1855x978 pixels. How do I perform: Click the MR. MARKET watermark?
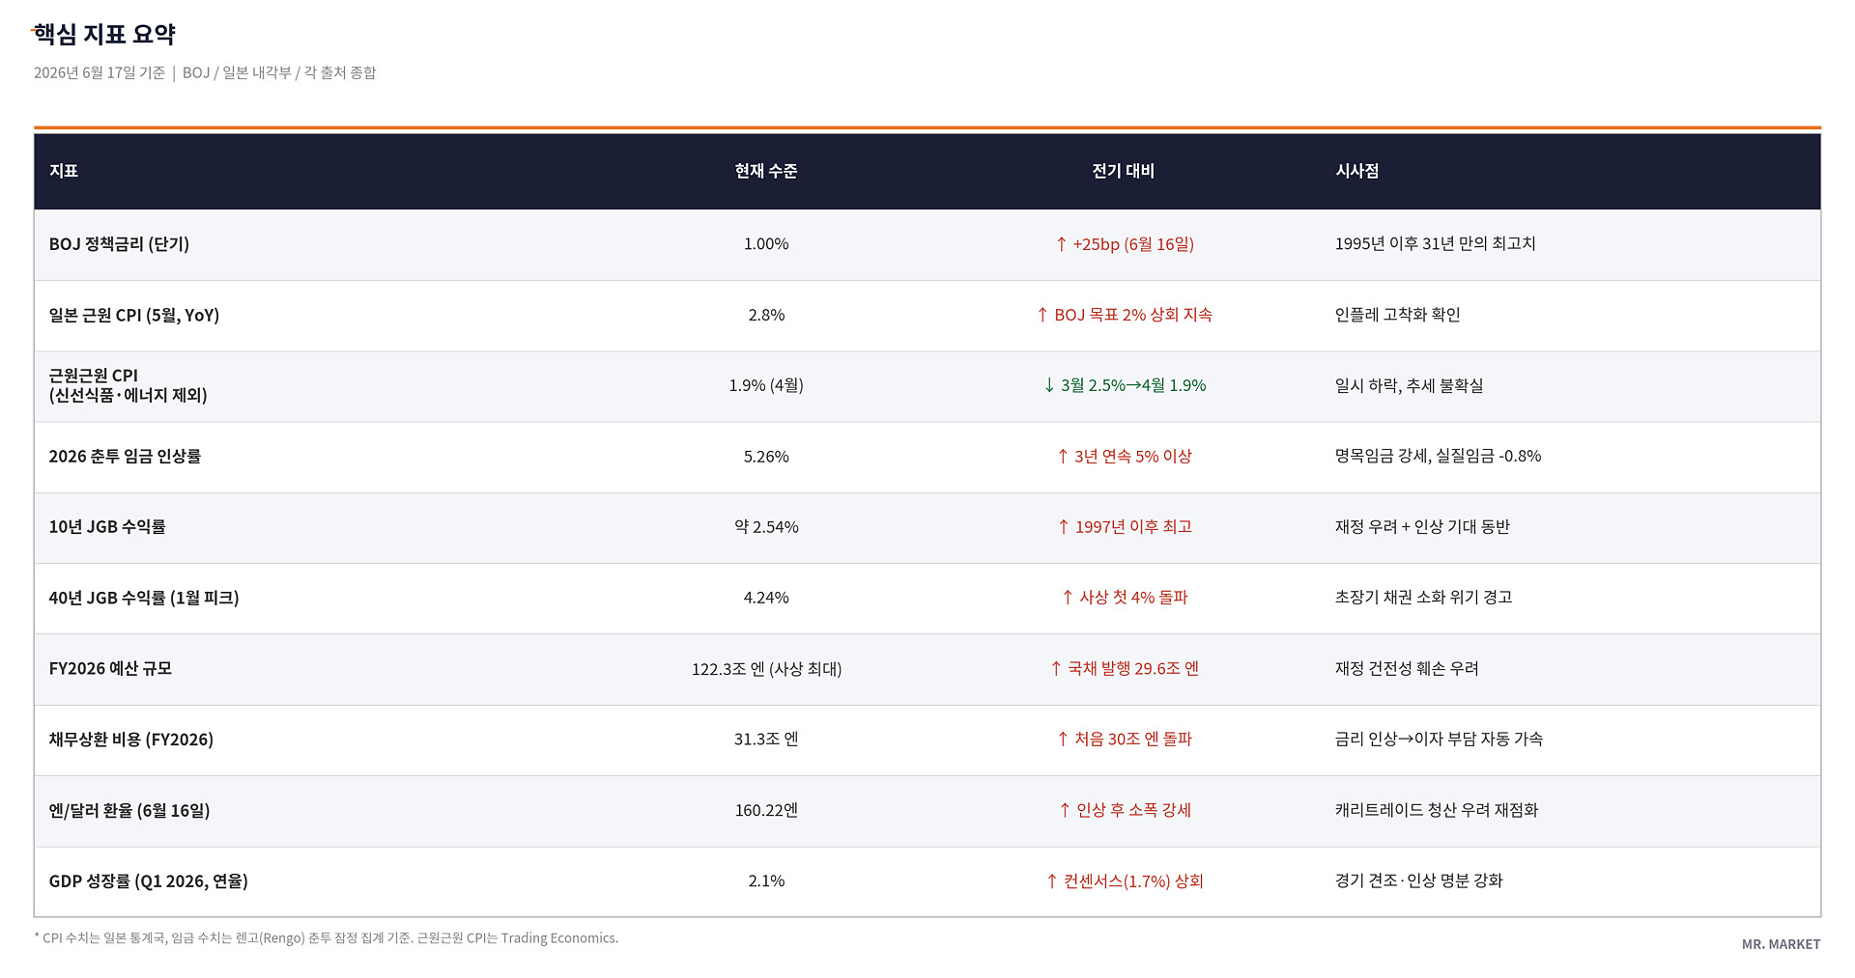[1781, 944]
